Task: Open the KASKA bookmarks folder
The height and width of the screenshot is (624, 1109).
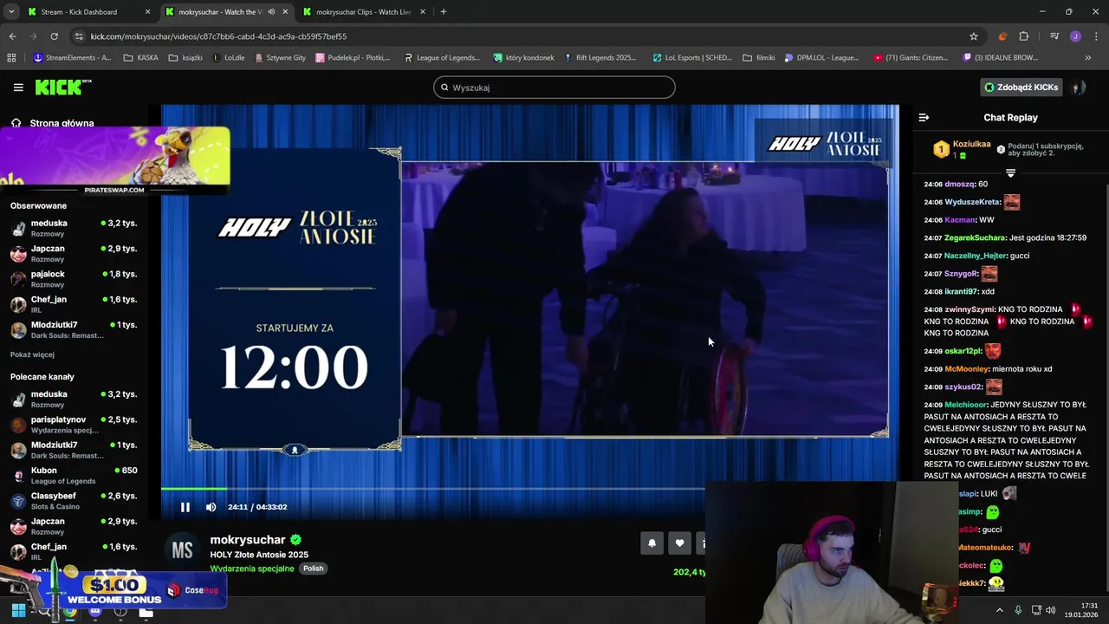Action: pos(140,58)
